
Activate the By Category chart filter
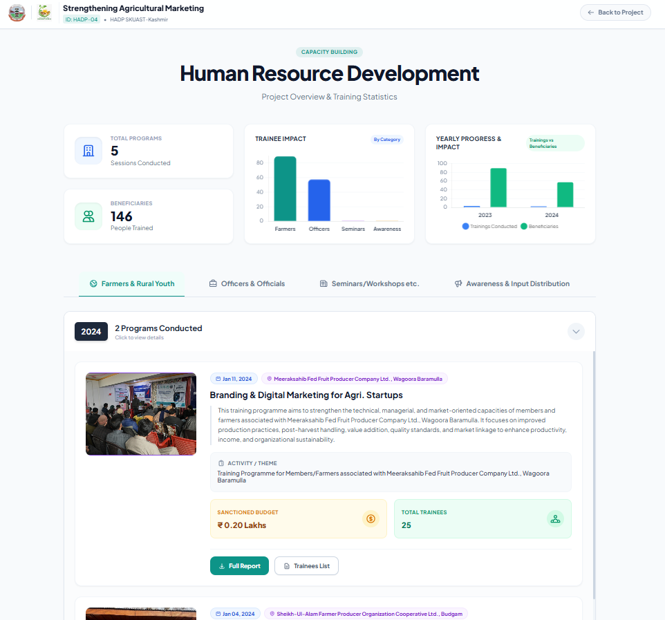(x=386, y=139)
